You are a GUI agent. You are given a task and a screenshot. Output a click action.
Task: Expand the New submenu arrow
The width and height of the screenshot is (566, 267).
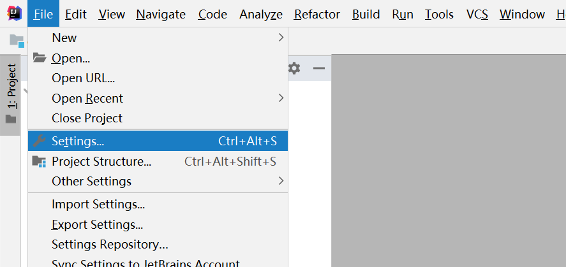coord(281,37)
